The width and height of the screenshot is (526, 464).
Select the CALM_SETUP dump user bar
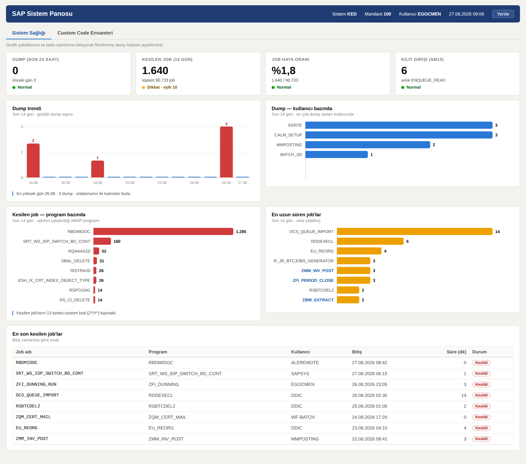(399, 135)
